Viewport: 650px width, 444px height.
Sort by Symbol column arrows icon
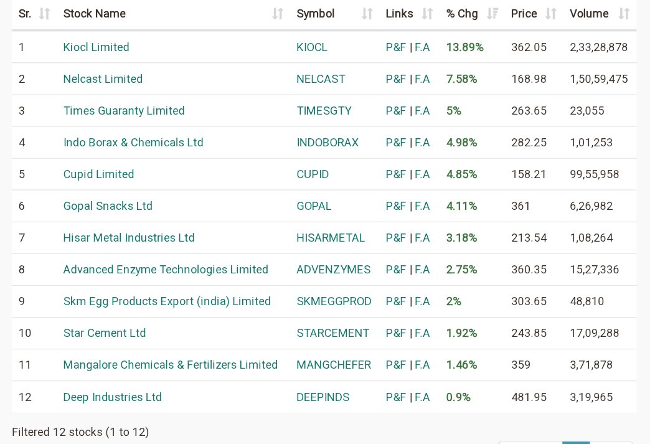367,14
